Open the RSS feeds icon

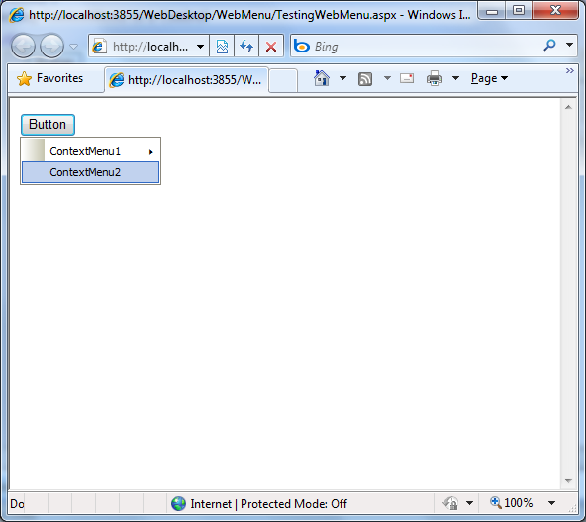coord(365,79)
